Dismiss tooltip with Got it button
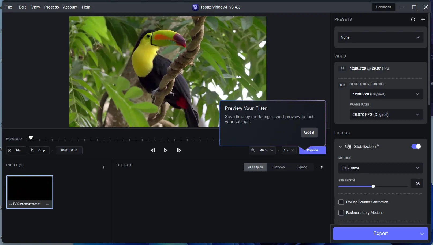433x245 pixels. pos(309,132)
